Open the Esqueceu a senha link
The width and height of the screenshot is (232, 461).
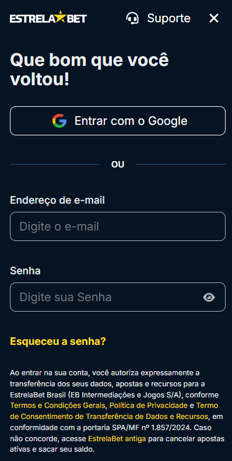pos(58,341)
